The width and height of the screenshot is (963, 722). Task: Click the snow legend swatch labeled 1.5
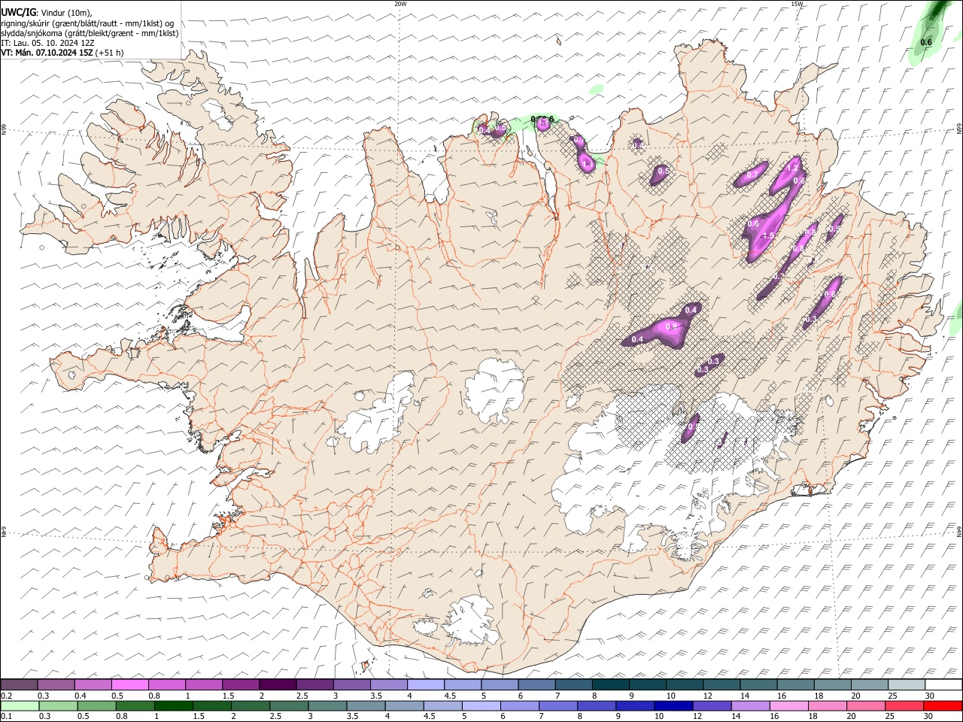[x=241, y=684]
